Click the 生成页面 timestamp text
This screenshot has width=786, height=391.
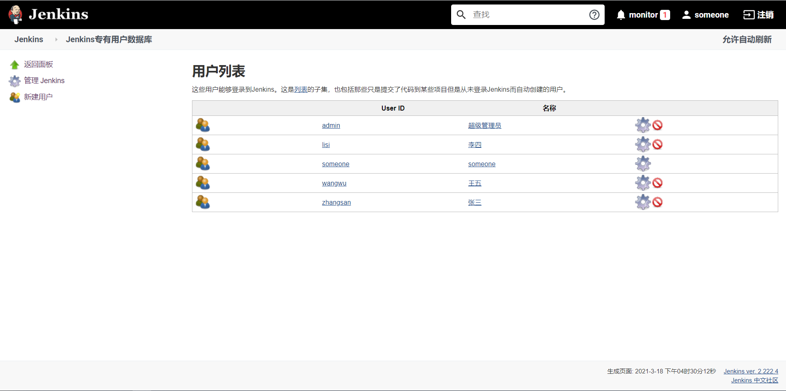pos(662,371)
